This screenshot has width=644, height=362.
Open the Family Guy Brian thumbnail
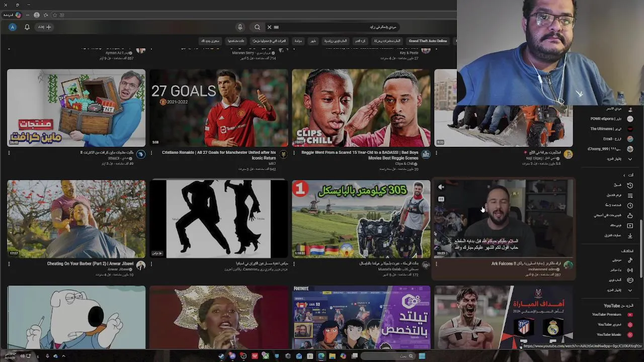pyautogui.click(x=76, y=317)
